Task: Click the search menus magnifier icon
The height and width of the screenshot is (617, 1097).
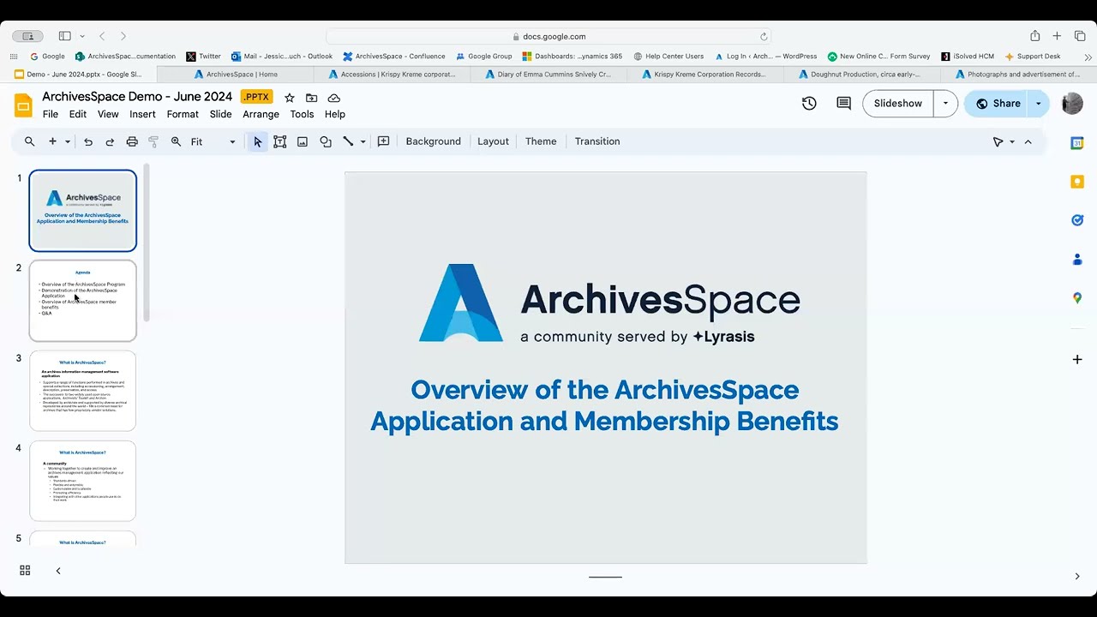Action: pyautogui.click(x=30, y=141)
